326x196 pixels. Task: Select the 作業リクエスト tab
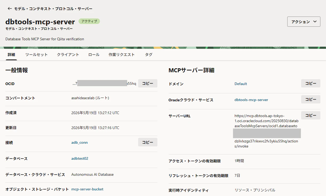122,55
